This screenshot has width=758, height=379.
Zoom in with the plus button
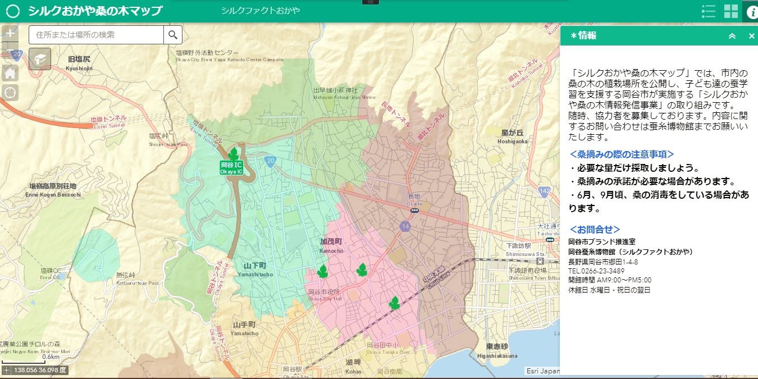(x=10, y=33)
